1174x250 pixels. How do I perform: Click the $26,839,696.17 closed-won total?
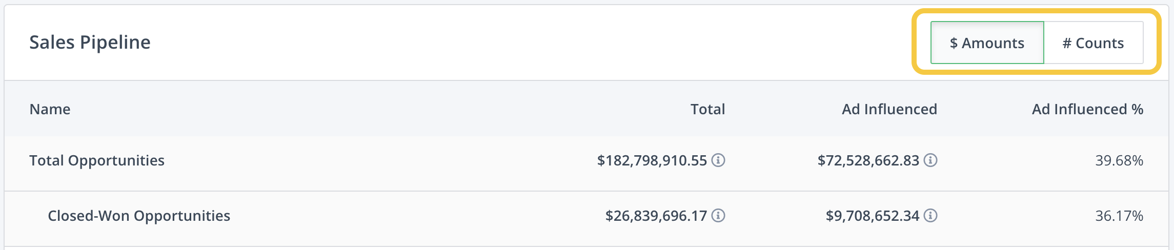656,216
